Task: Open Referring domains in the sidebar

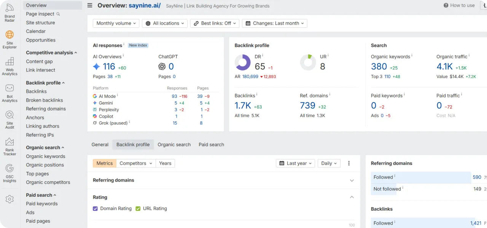Action: 46,109
